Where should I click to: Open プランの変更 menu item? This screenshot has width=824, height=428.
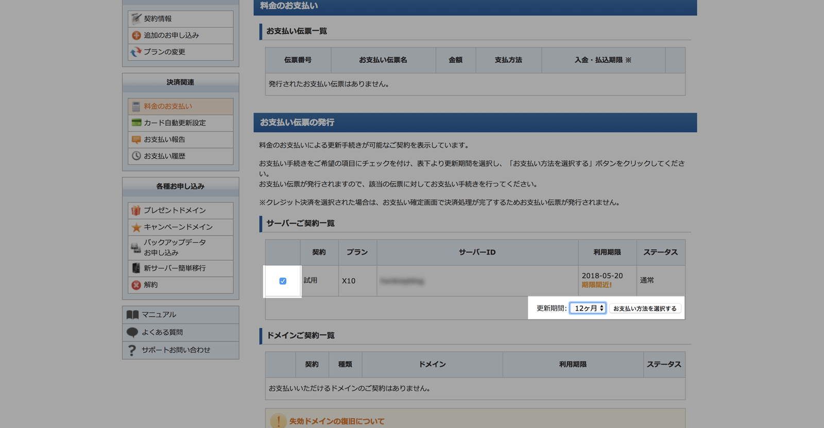[x=181, y=52]
